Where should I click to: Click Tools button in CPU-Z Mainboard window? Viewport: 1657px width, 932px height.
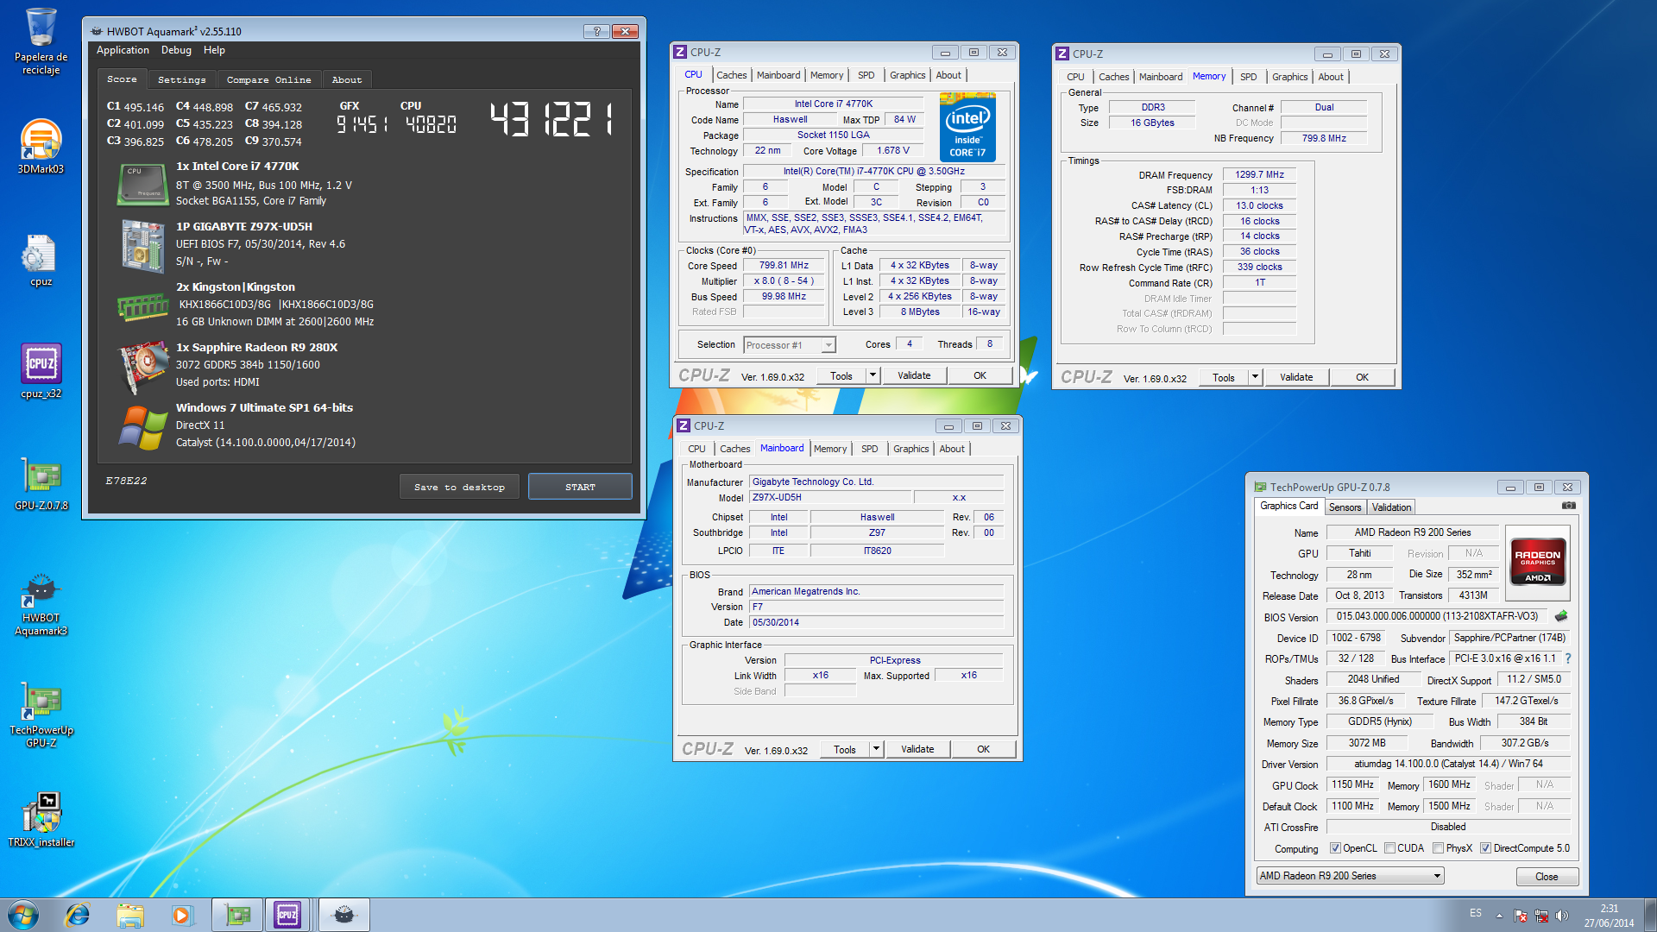coord(845,749)
